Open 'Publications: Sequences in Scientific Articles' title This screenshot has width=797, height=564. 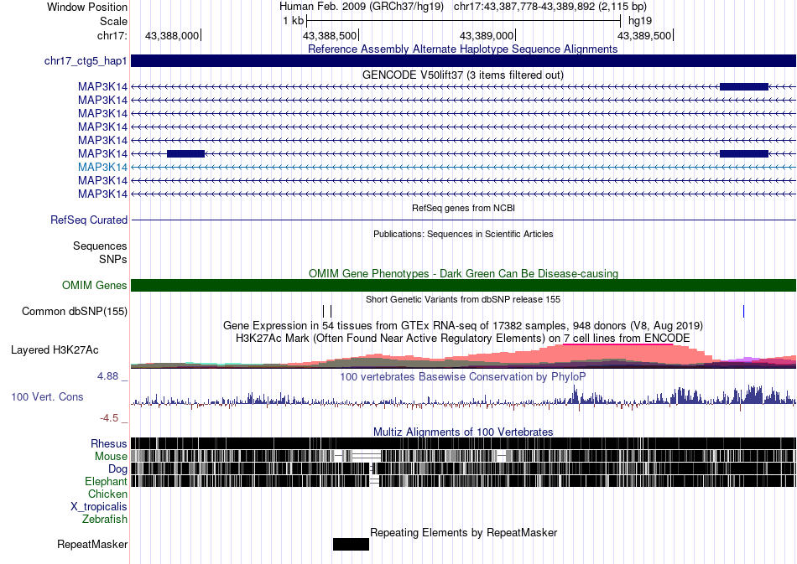(463, 234)
